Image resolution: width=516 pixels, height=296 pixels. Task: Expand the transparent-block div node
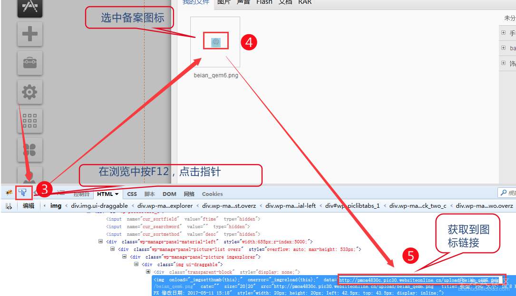[x=148, y=271]
